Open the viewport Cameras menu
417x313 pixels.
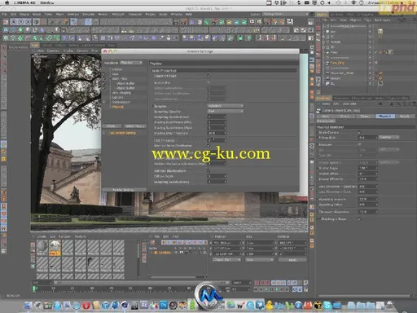pyautogui.click(x=53, y=51)
